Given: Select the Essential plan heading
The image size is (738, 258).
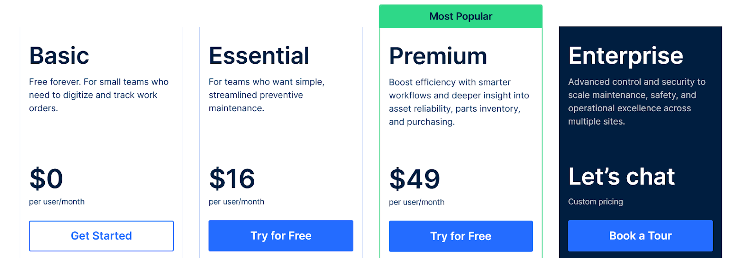Looking at the screenshot, I should pos(259,56).
